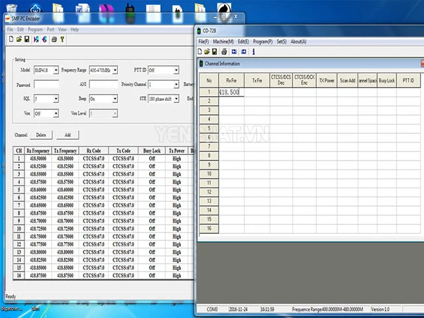This screenshot has width=424, height=318.
Task: Click Save disk icon in SMP PC Encoder toolbar
Action: click(x=25, y=39)
